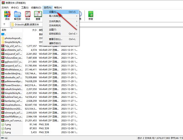Select the WebStorm202 archive icon
Image resolution: width=183 pixels, height=140 pixels.
tap(3, 109)
